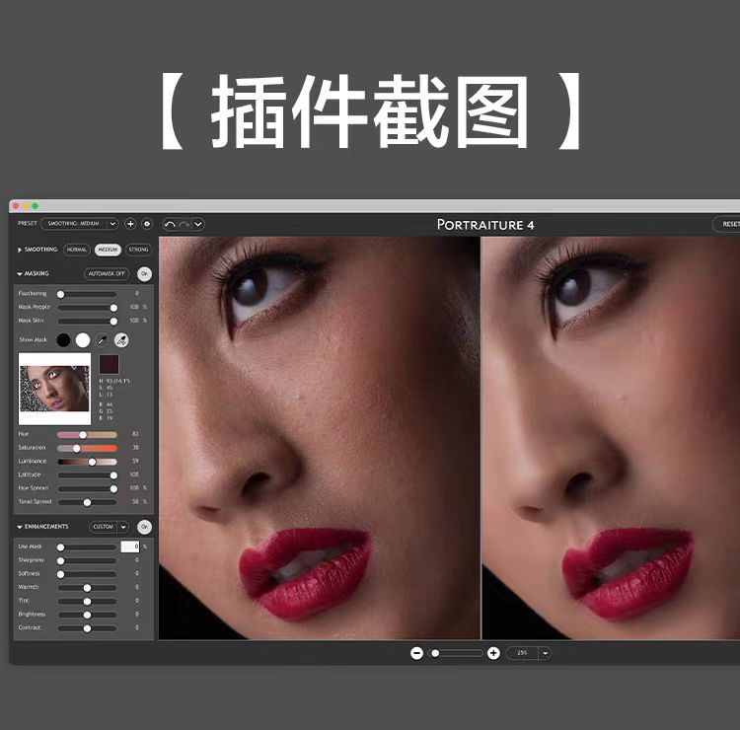
Task: Click the original preview image pane
Action: [x=319, y=438]
